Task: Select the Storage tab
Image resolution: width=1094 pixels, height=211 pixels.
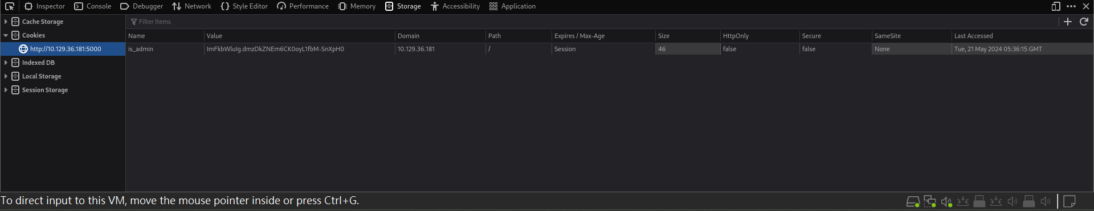Action: 403,6
